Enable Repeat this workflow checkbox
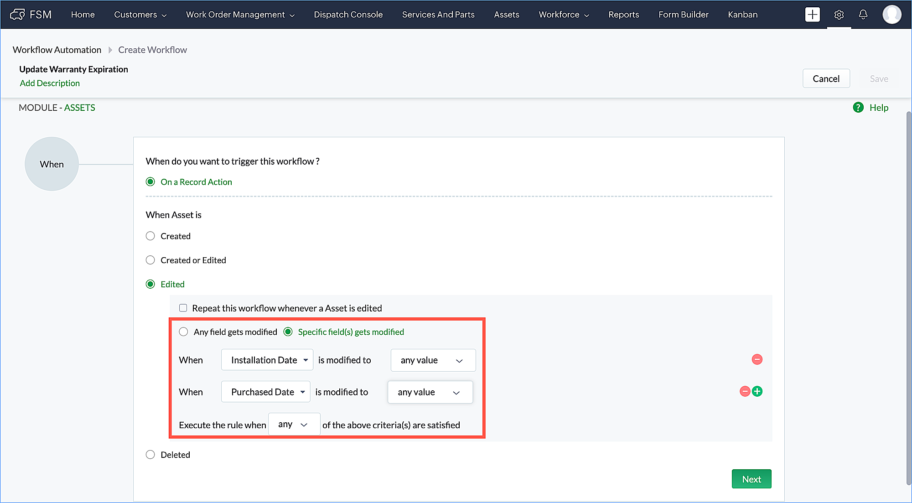The width and height of the screenshot is (912, 503). (183, 308)
